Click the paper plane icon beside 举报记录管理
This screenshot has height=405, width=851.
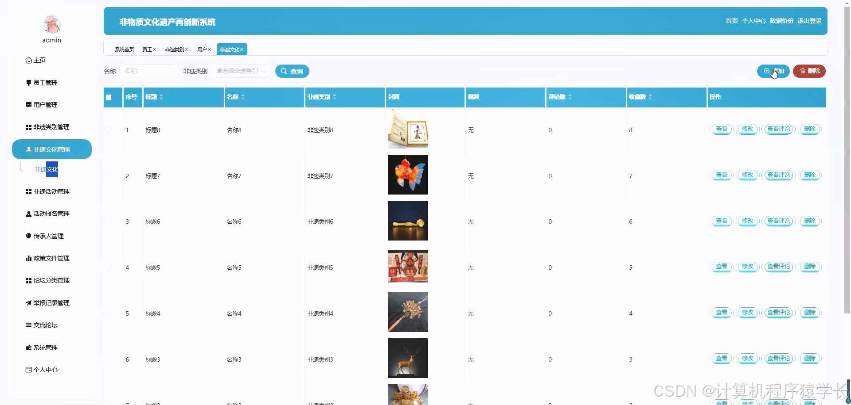tap(28, 303)
